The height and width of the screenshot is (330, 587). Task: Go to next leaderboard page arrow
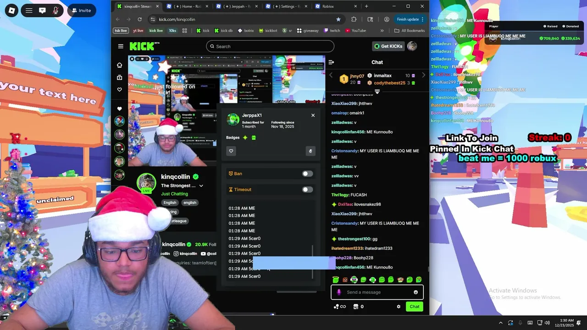click(423, 76)
